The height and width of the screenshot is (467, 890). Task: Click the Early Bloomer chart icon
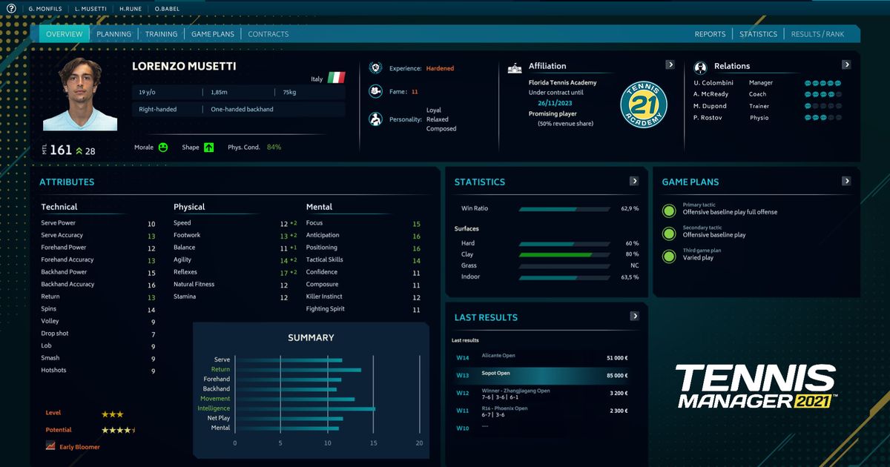(50, 446)
